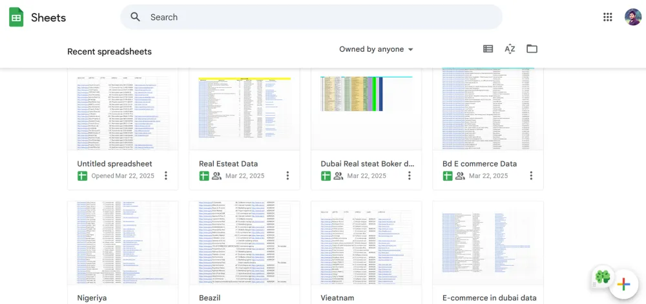Click the search magnifier icon
The image size is (646, 304).
coord(135,17)
